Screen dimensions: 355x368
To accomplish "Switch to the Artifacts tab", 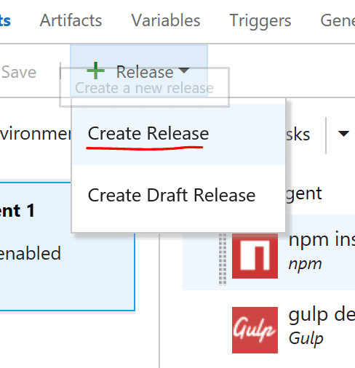I will [71, 20].
